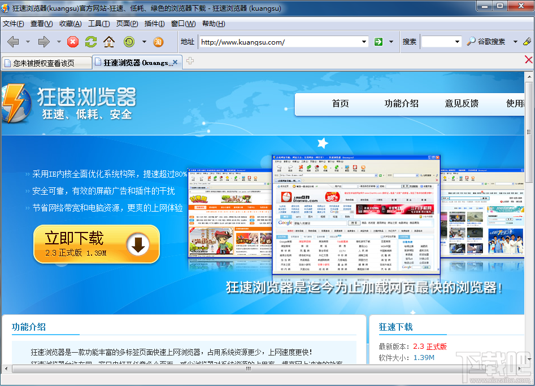The image size is (535, 386).
Task: Click the 1.39M file size link
Action: [x=424, y=358]
